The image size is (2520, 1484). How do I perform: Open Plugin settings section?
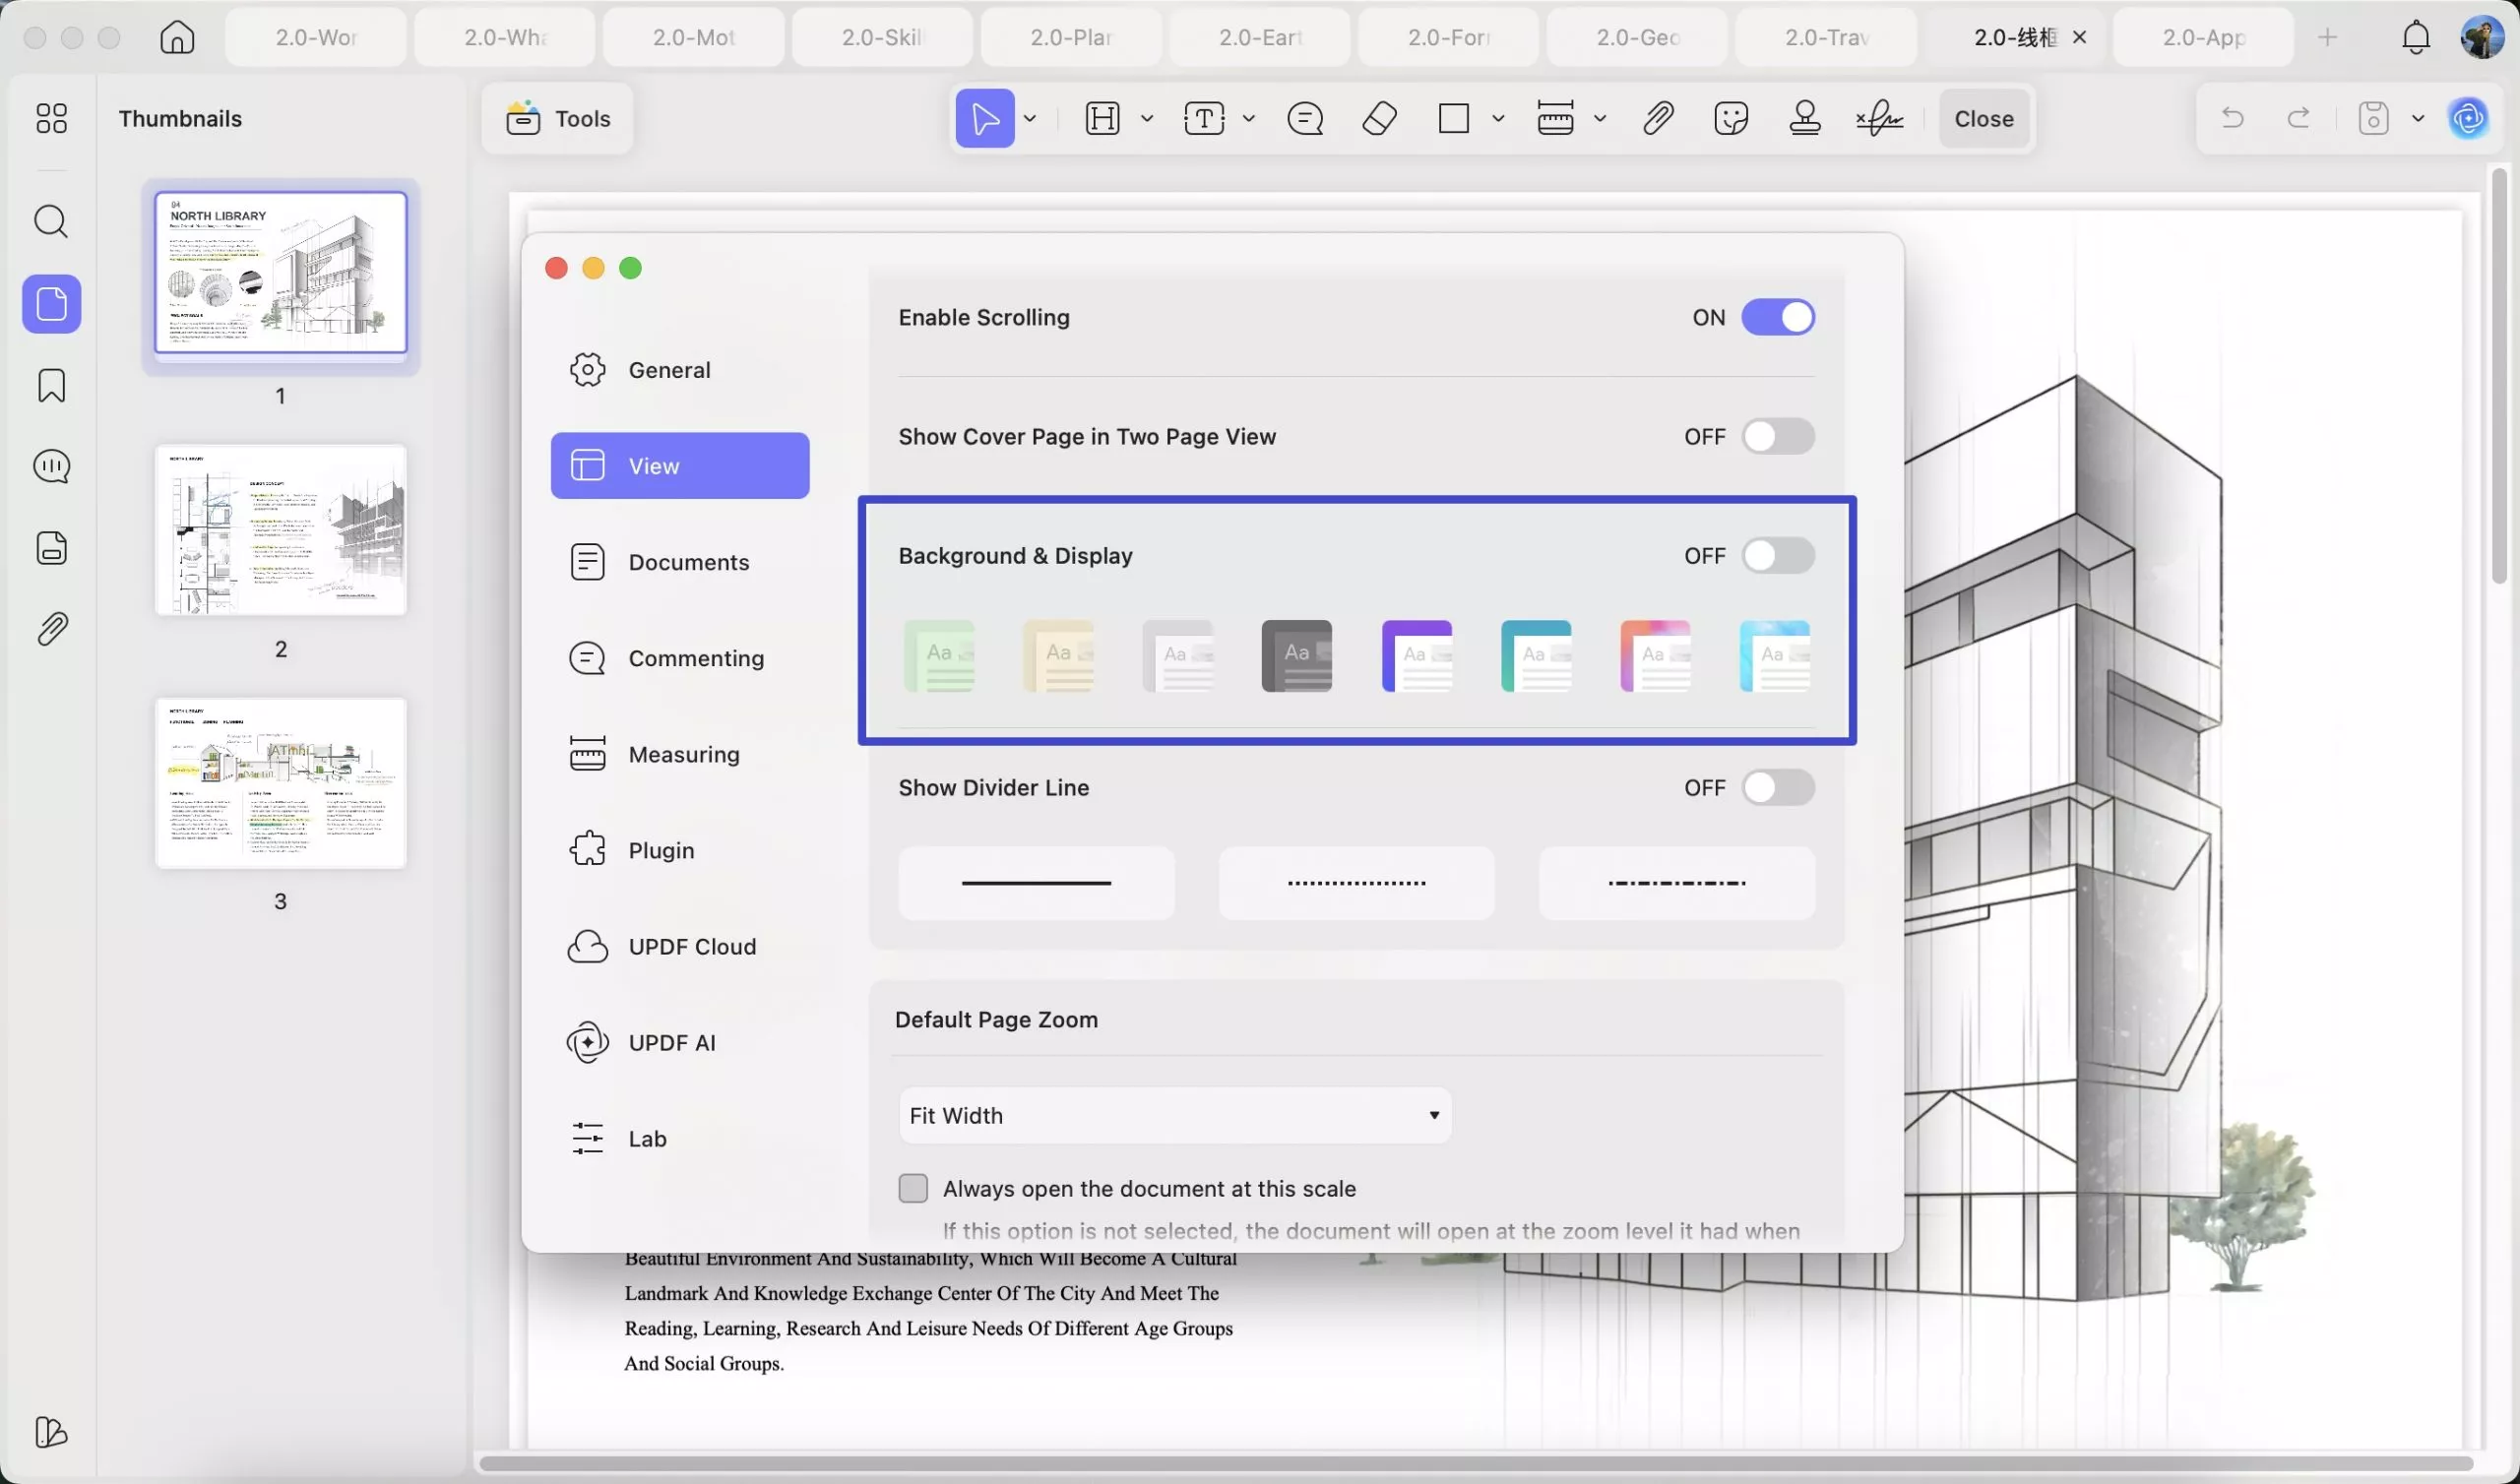tap(680, 850)
